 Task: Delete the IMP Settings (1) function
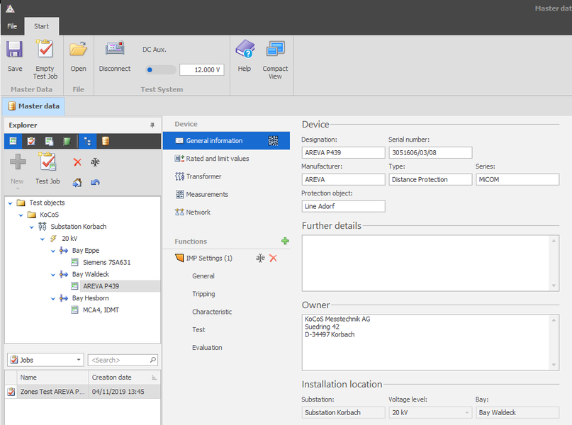coord(273,258)
